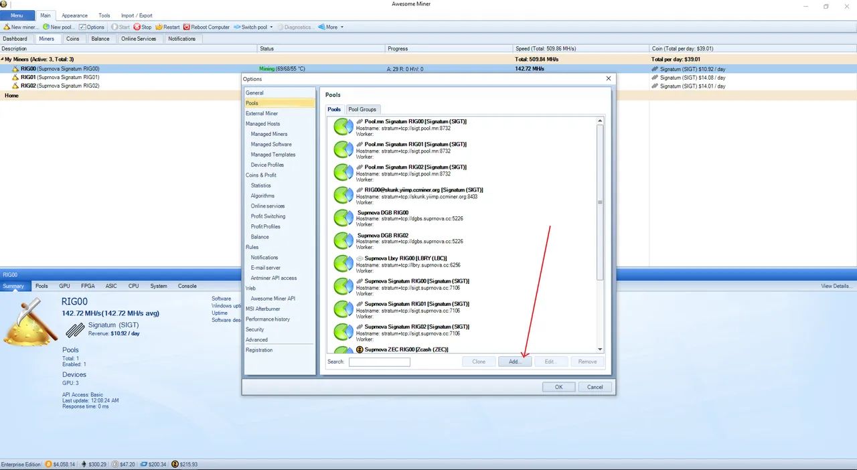Click the Dash price icon in status bar
The width and height of the screenshot is (857, 470).
(144, 464)
